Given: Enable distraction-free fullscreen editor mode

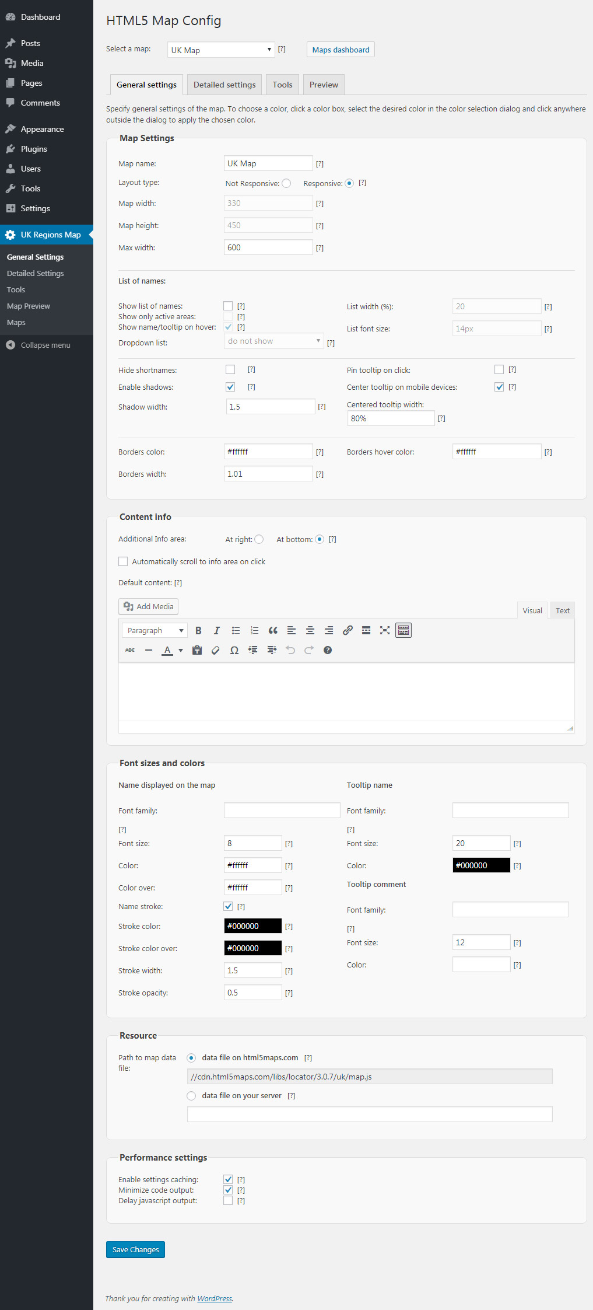Looking at the screenshot, I should pos(385,630).
